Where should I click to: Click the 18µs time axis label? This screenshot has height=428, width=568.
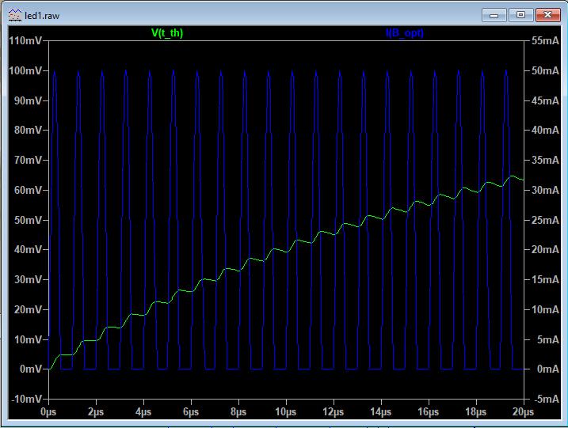(475, 411)
